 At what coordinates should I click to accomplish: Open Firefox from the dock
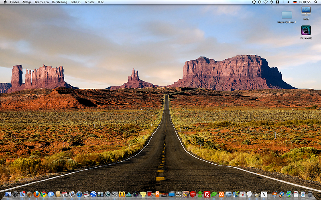click(37, 194)
